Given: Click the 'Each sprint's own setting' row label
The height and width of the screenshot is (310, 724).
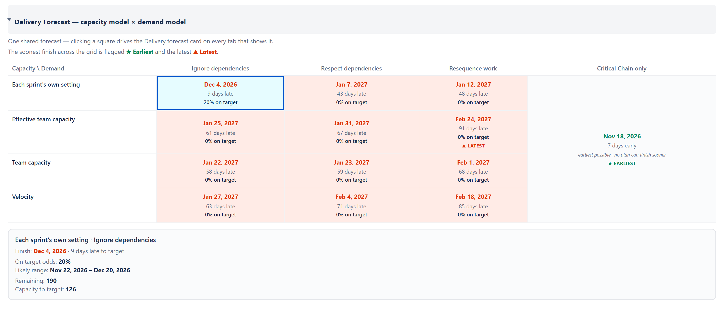Looking at the screenshot, I should coord(46,84).
